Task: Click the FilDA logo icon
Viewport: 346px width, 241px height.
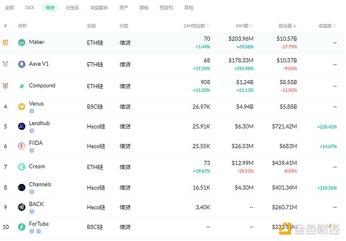Action: (x=22, y=147)
